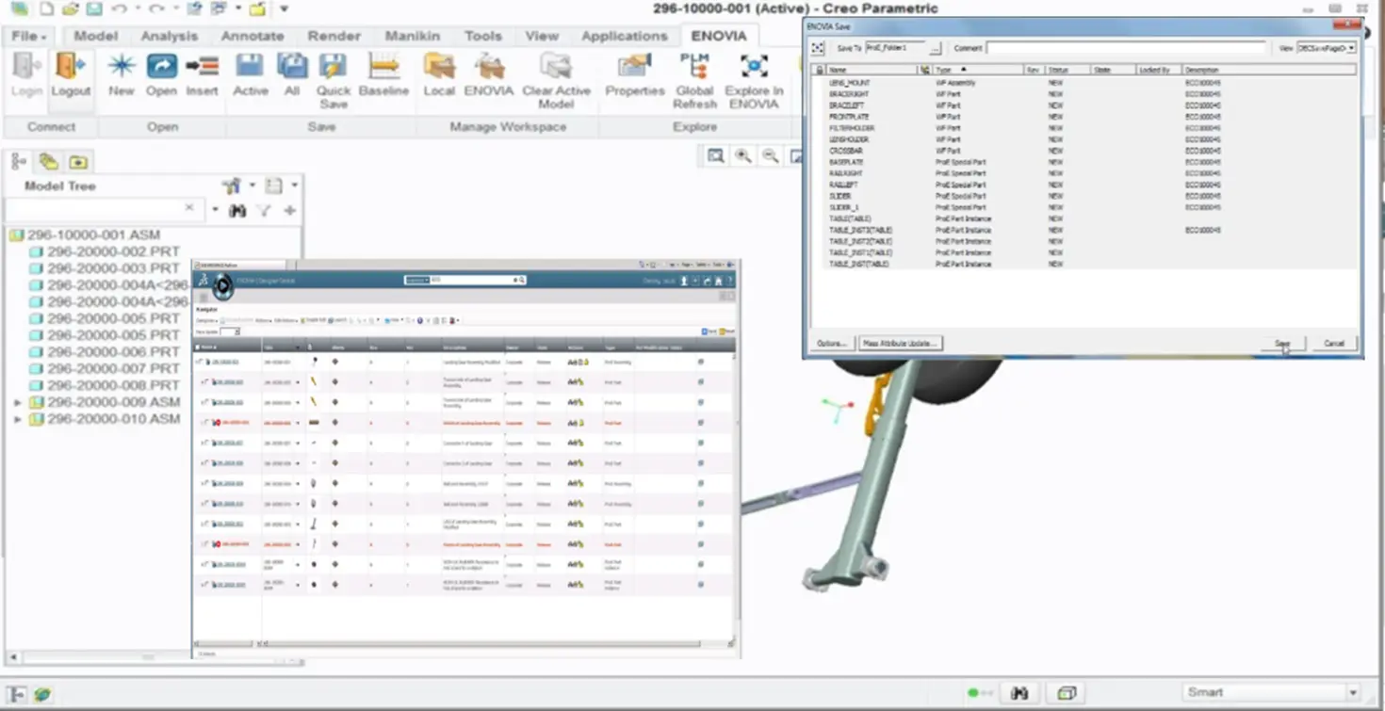The height and width of the screenshot is (711, 1385).
Task: Open the View dropdown in ENOVIA Save
Action: coord(1327,48)
